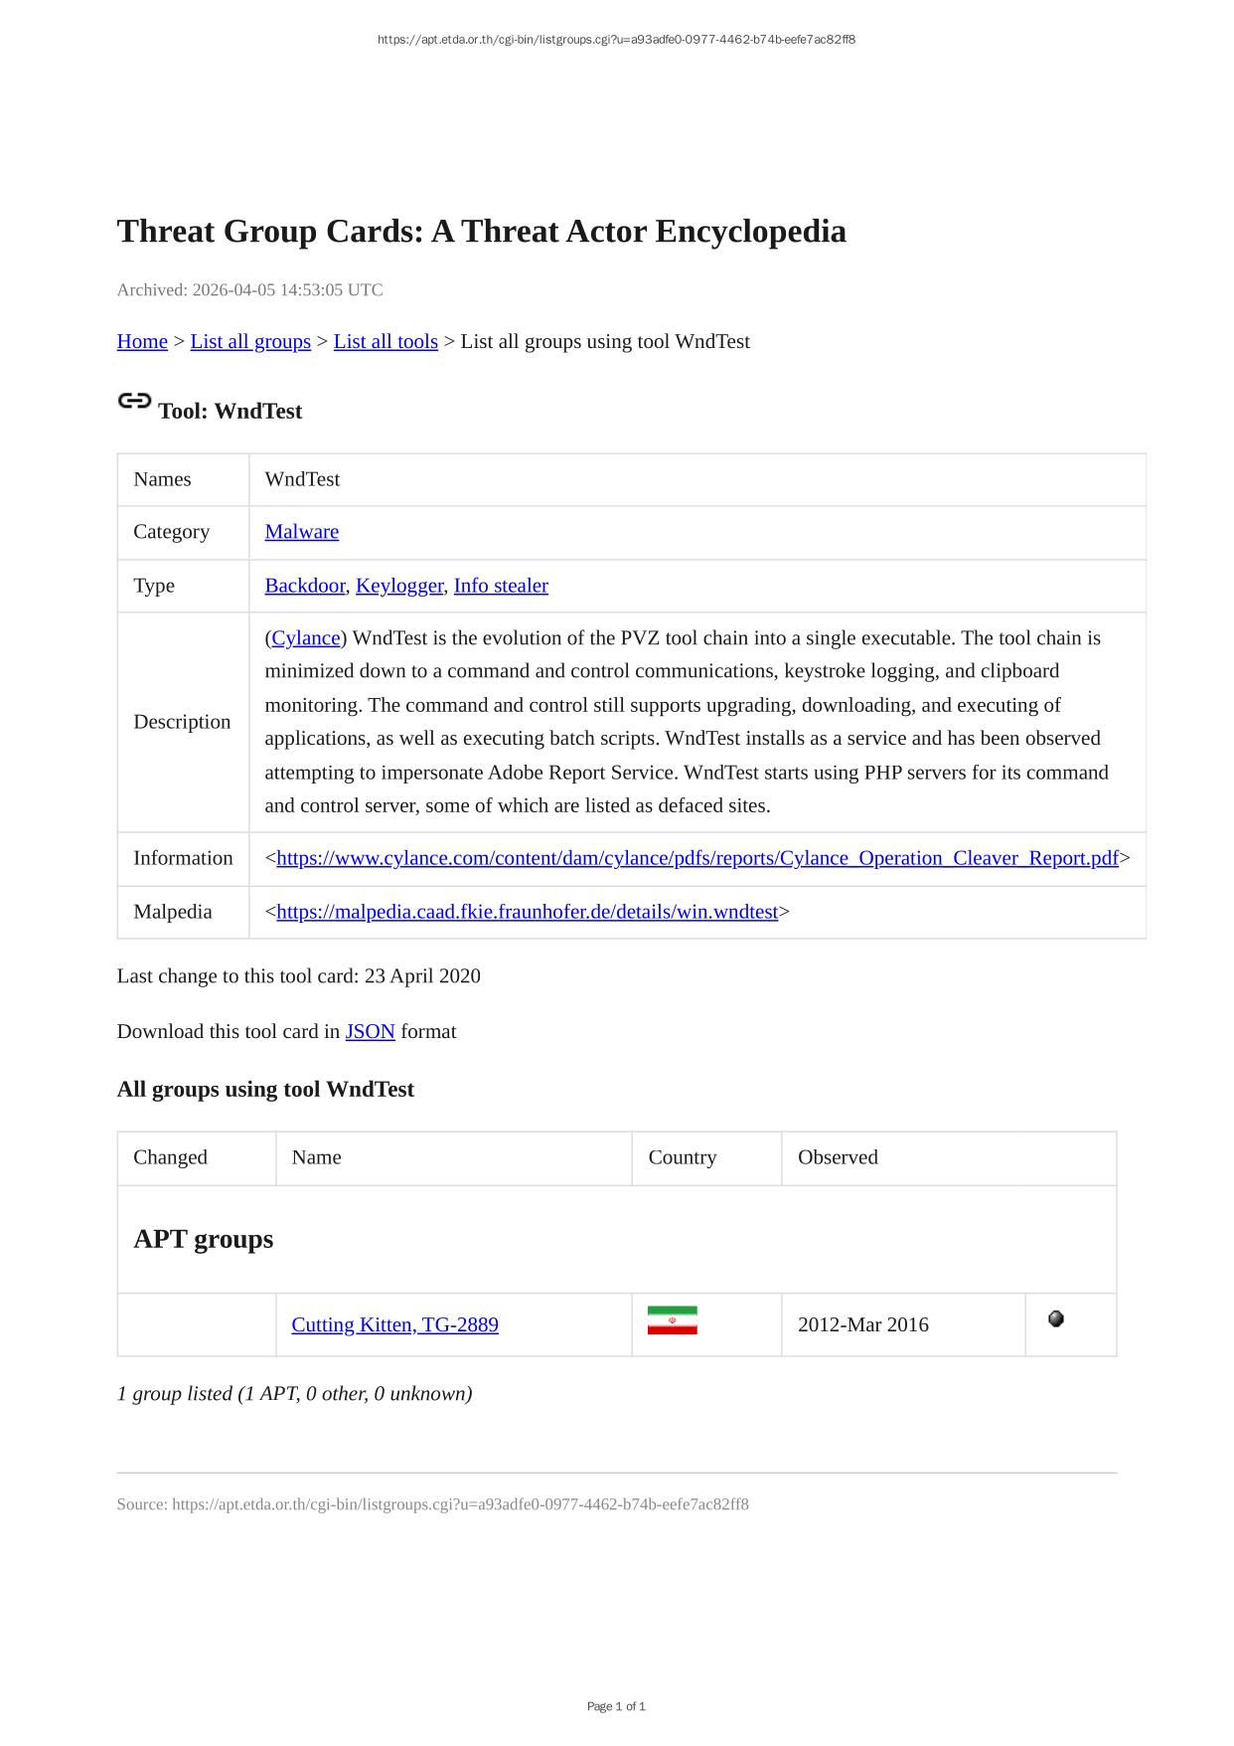Open the Cutting Kitten, TG-2889 group

tap(394, 1324)
